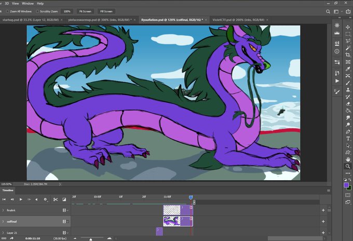Click the 100% zoom button
The height and width of the screenshot is (241, 353).
coord(67,11)
